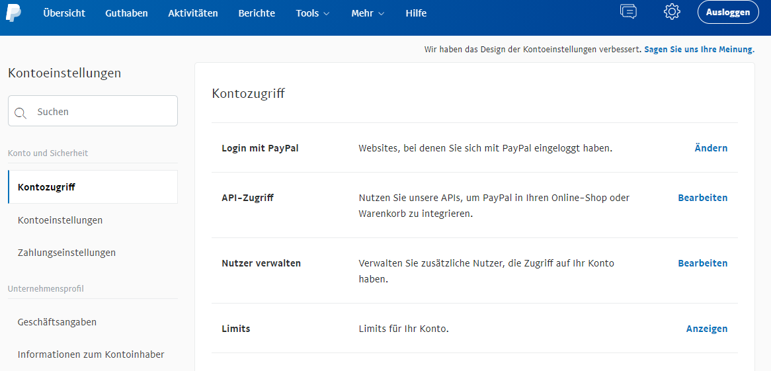This screenshot has width=771, height=371.
Task: Click the 'Unternehmensprofil' section header
Action: tap(46, 289)
